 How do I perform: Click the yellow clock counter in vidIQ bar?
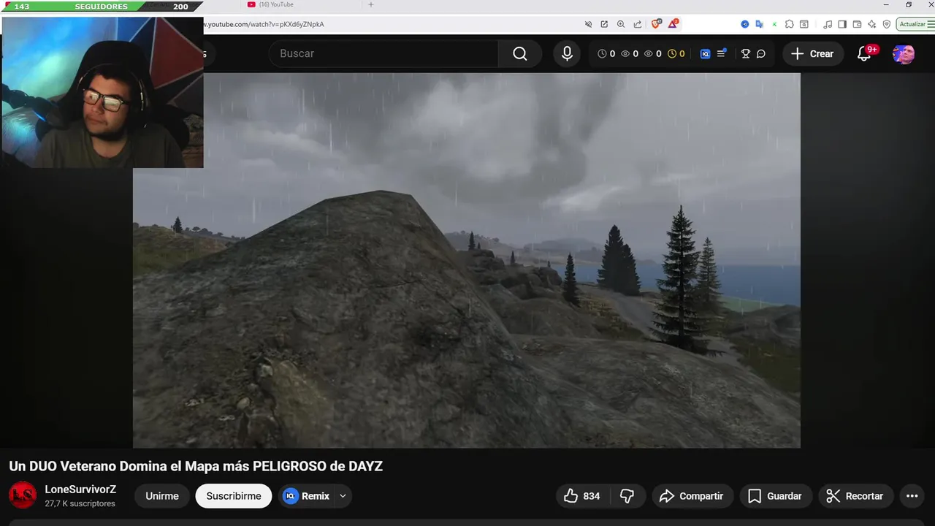click(676, 53)
